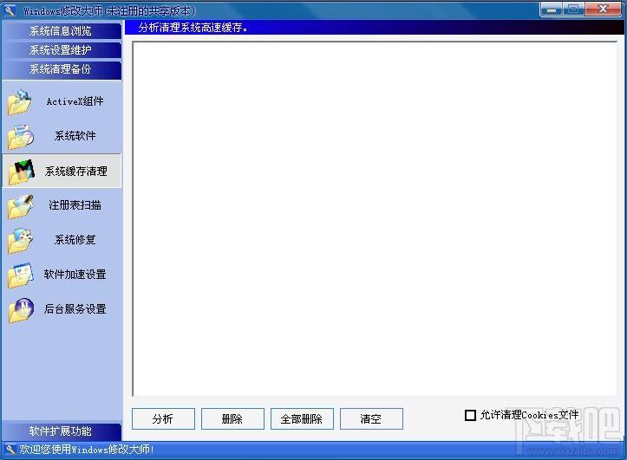Expand the 软件扩展功能 section
Image resolution: width=627 pixels, height=460 pixels.
coord(62,431)
